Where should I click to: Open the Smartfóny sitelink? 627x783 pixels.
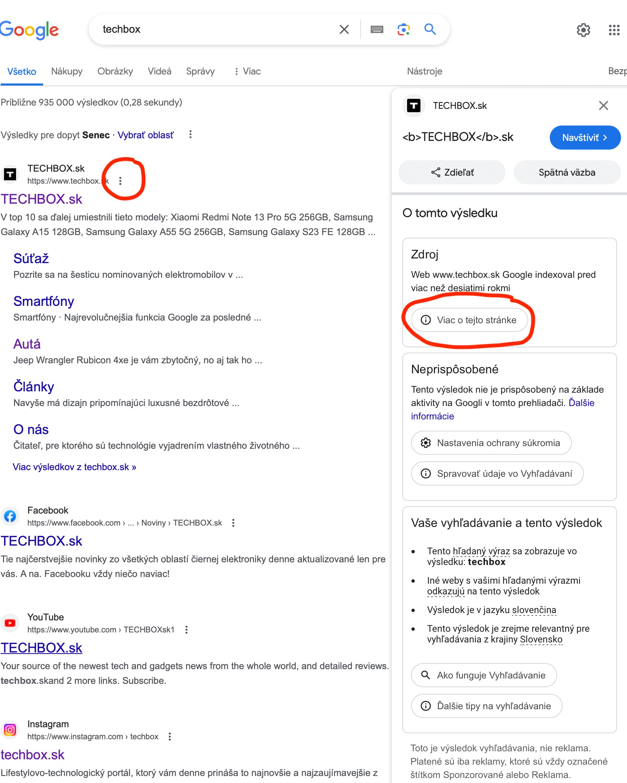point(44,301)
